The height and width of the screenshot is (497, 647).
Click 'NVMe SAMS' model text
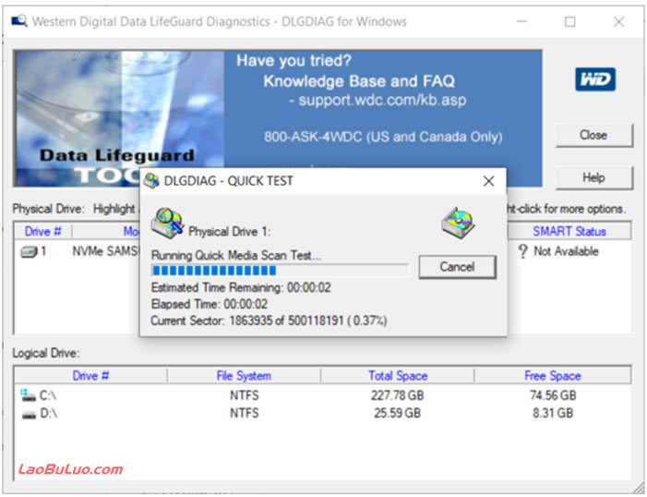[x=105, y=251]
